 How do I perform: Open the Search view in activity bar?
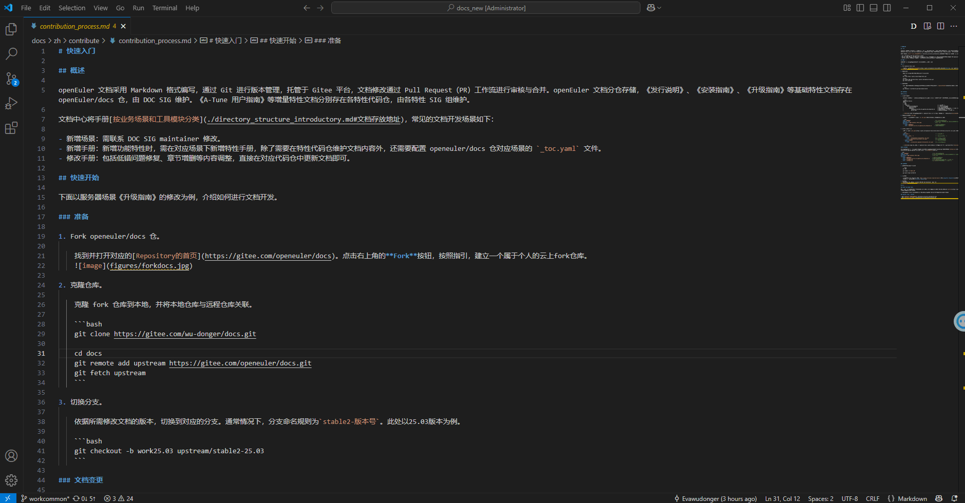[11, 54]
